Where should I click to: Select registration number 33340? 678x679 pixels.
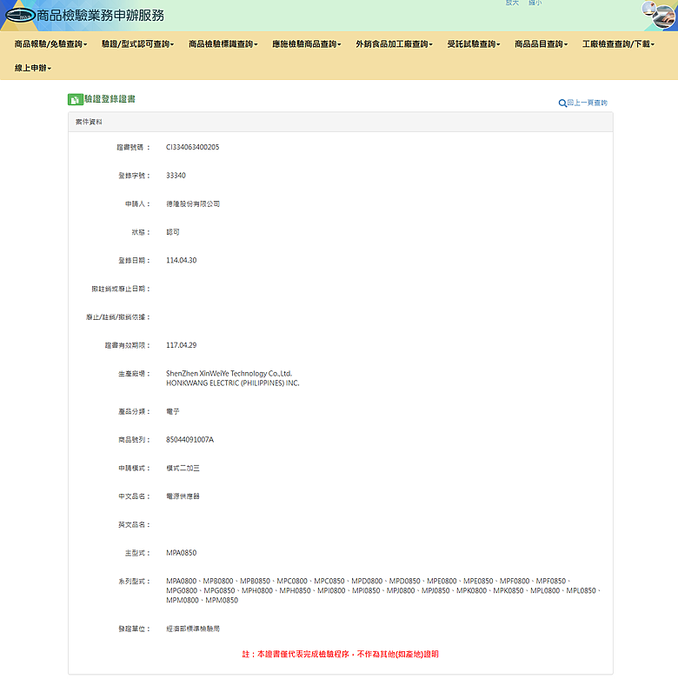[x=176, y=176]
